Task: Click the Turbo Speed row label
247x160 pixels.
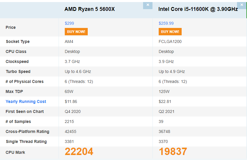Action: [18, 71]
